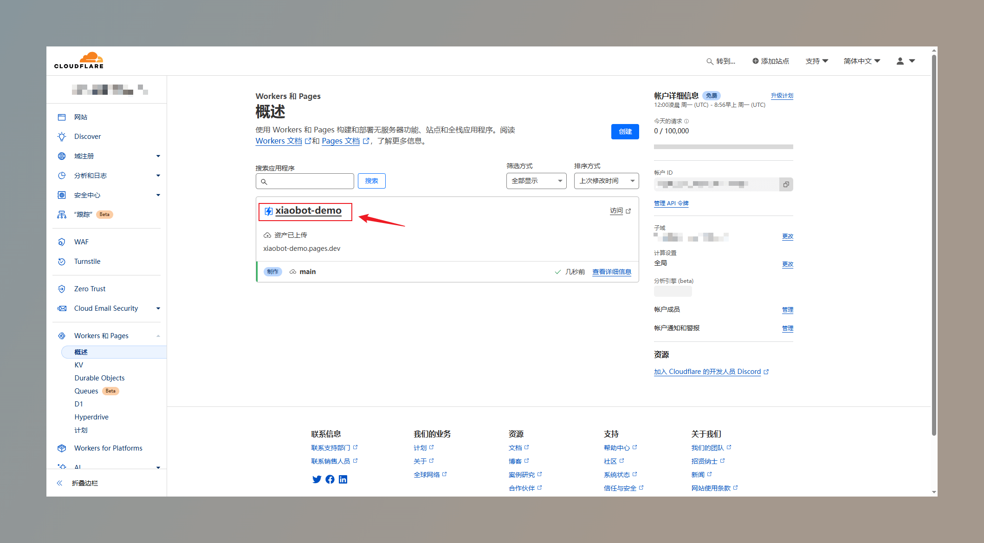Click 查看详细信息 deployment link
The width and height of the screenshot is (984, 543).
612,272
